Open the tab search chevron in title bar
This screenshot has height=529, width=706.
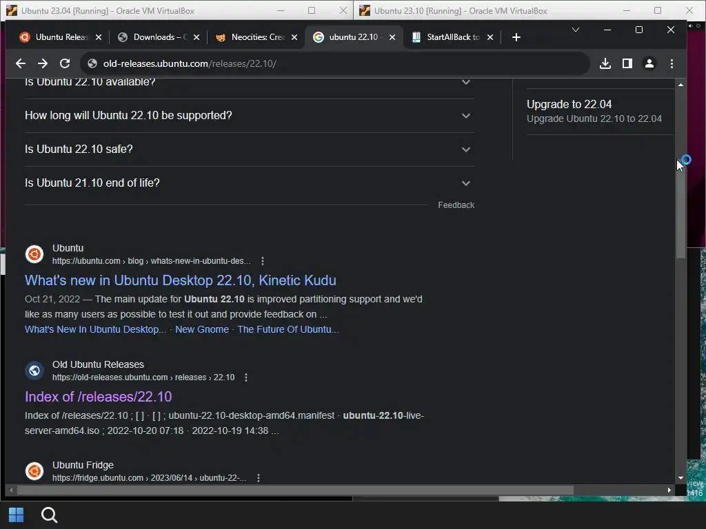coord(576,30)
